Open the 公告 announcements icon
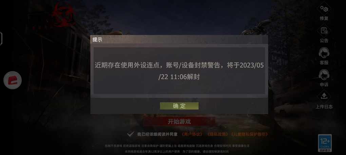The image size is (346, 155). click(x=324, y=31)
